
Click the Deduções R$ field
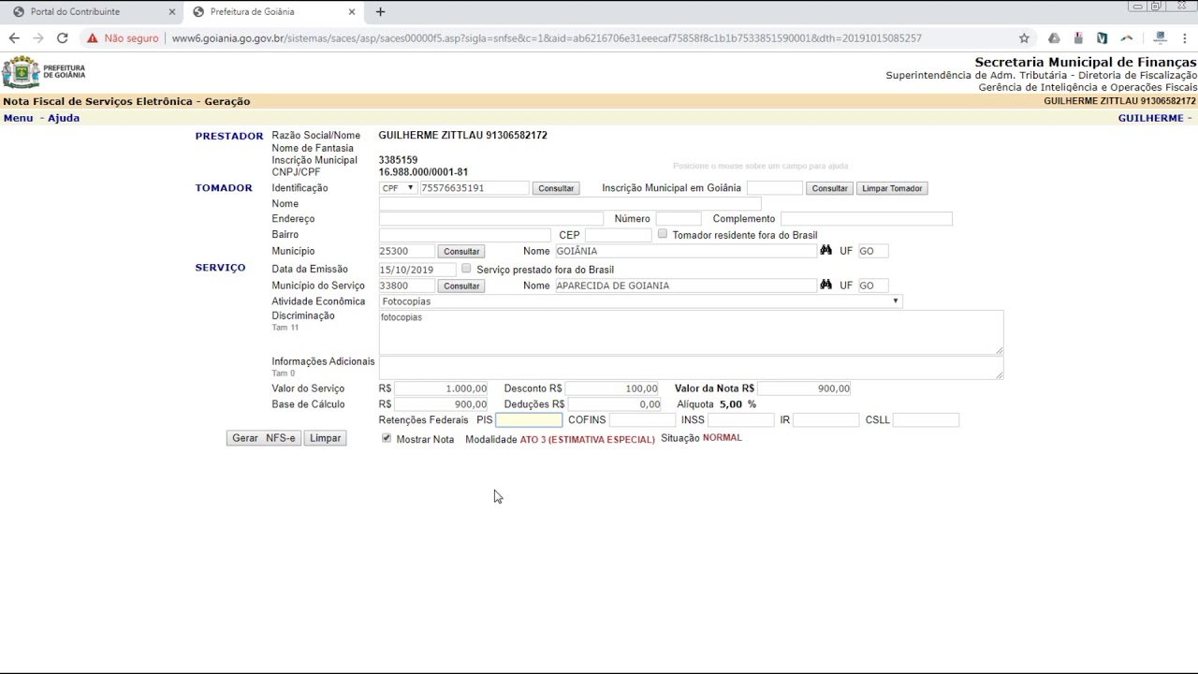(x=615, y=404)
